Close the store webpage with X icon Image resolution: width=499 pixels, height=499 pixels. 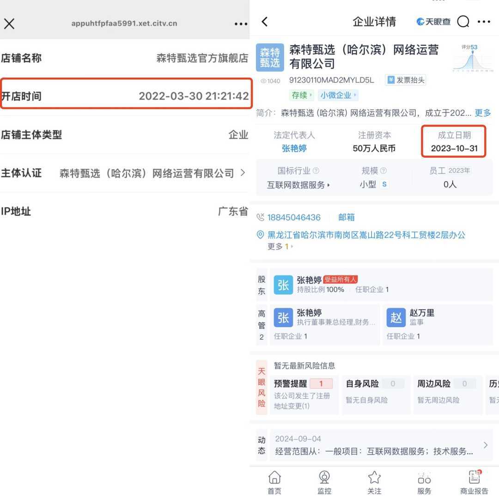tap(9, 24)
